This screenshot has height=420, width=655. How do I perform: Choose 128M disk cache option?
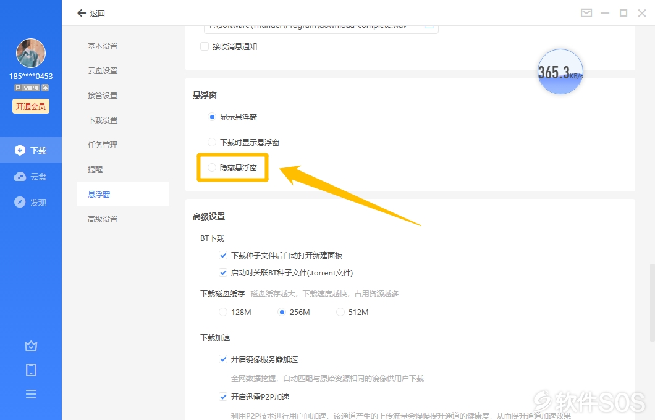pyautogui.click(x=223, y=312)
